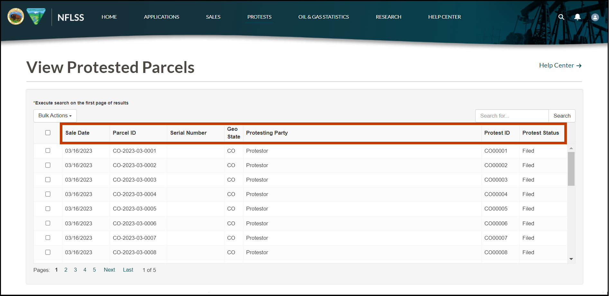Click into the 'Search for...' input field
This screenshot has width=609, height=296.
click(512, 116)
